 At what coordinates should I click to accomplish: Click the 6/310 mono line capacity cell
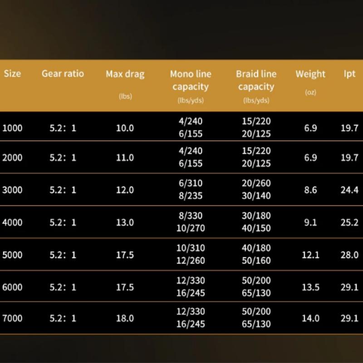tap(191, 183)
